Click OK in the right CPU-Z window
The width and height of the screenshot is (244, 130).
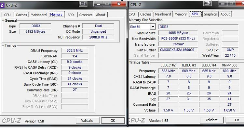pos(236,120)
